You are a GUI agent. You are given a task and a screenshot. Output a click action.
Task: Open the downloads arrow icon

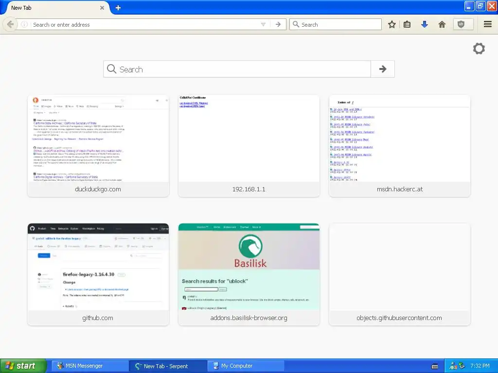(x=425, y=24)
